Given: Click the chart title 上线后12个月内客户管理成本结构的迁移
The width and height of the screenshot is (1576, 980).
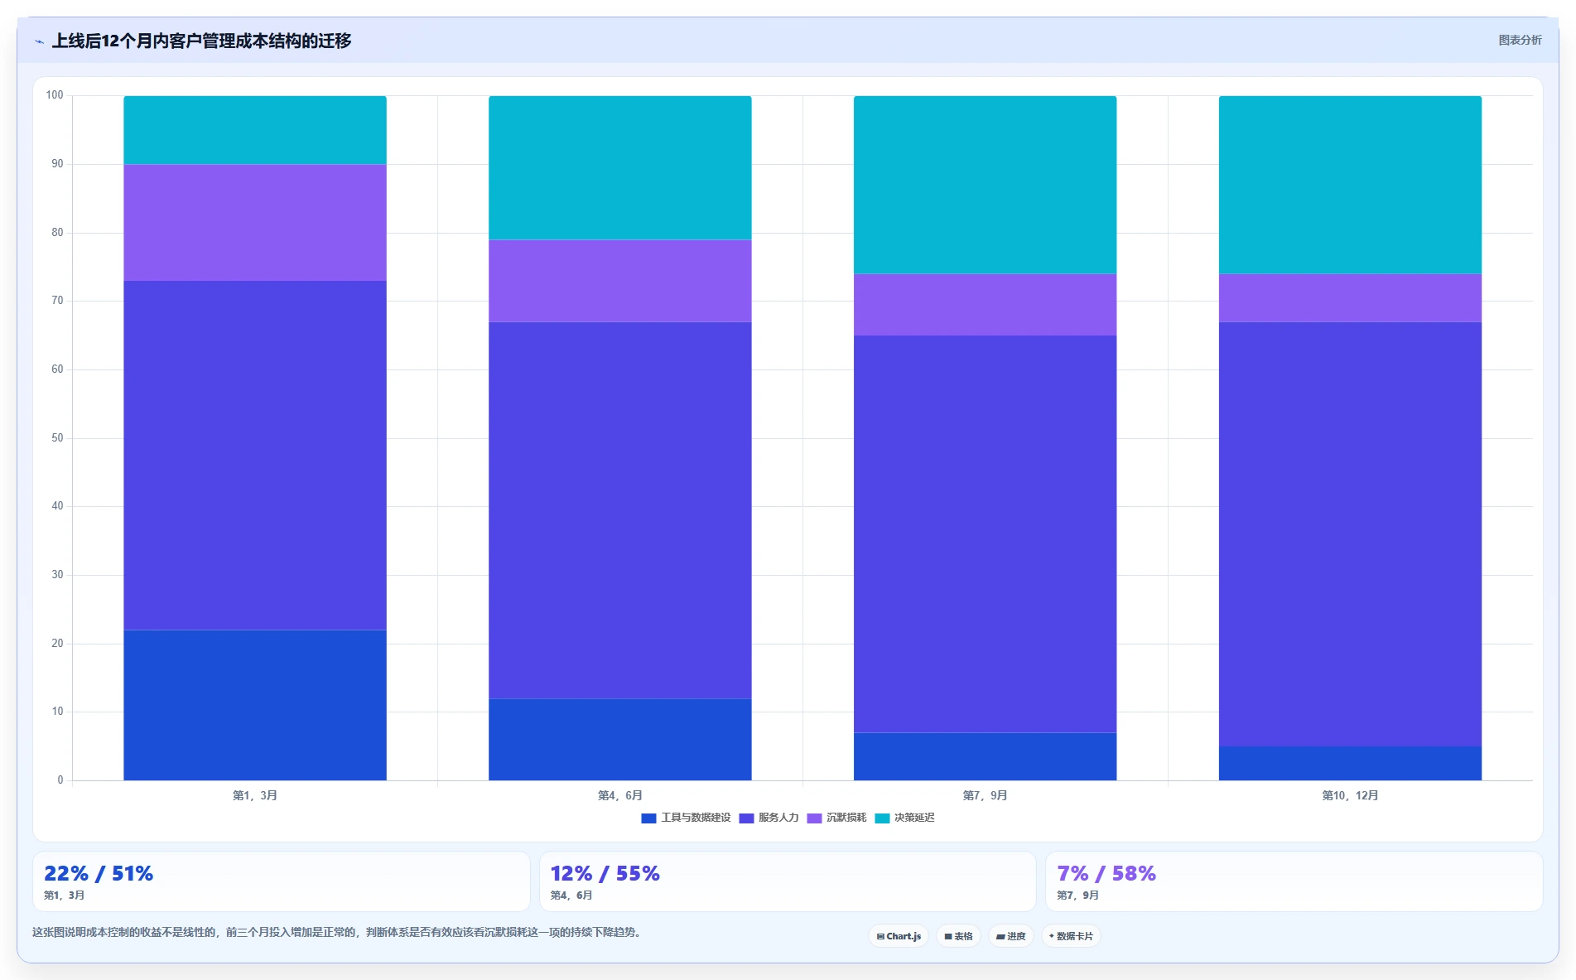Looking at the screenshot, I should click(x=201, y=41).
